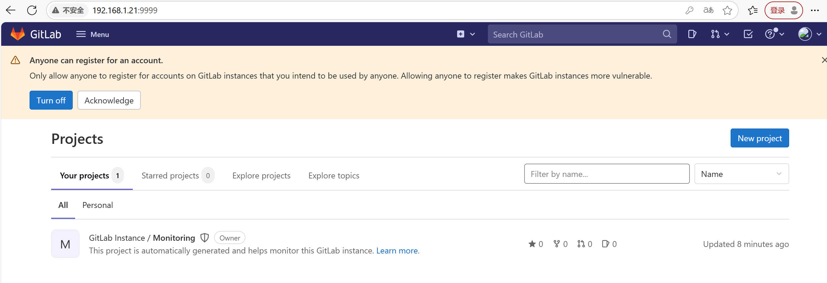The width and height of the screenshot is (827, 283).
Task: Open browser settings ellipsis menu
Action: (815, 11)
